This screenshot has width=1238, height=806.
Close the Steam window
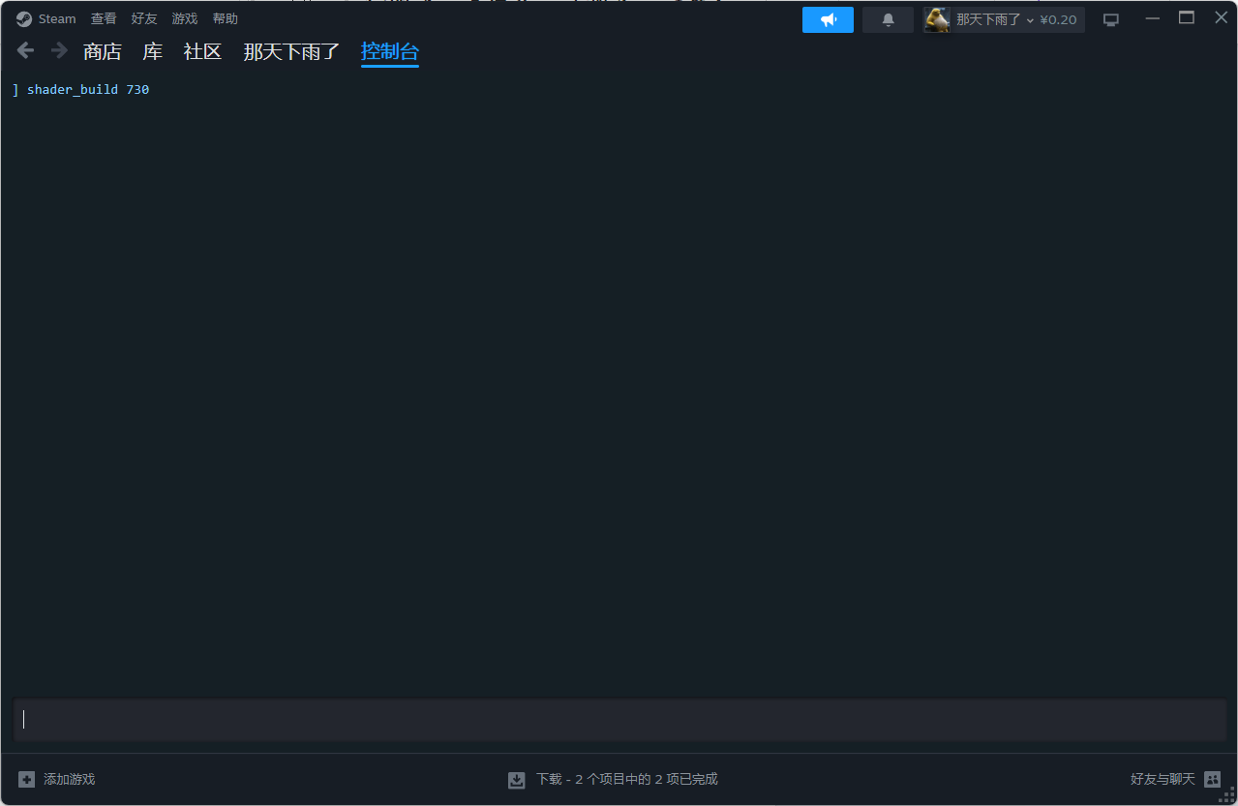(x=1222, y=18)
